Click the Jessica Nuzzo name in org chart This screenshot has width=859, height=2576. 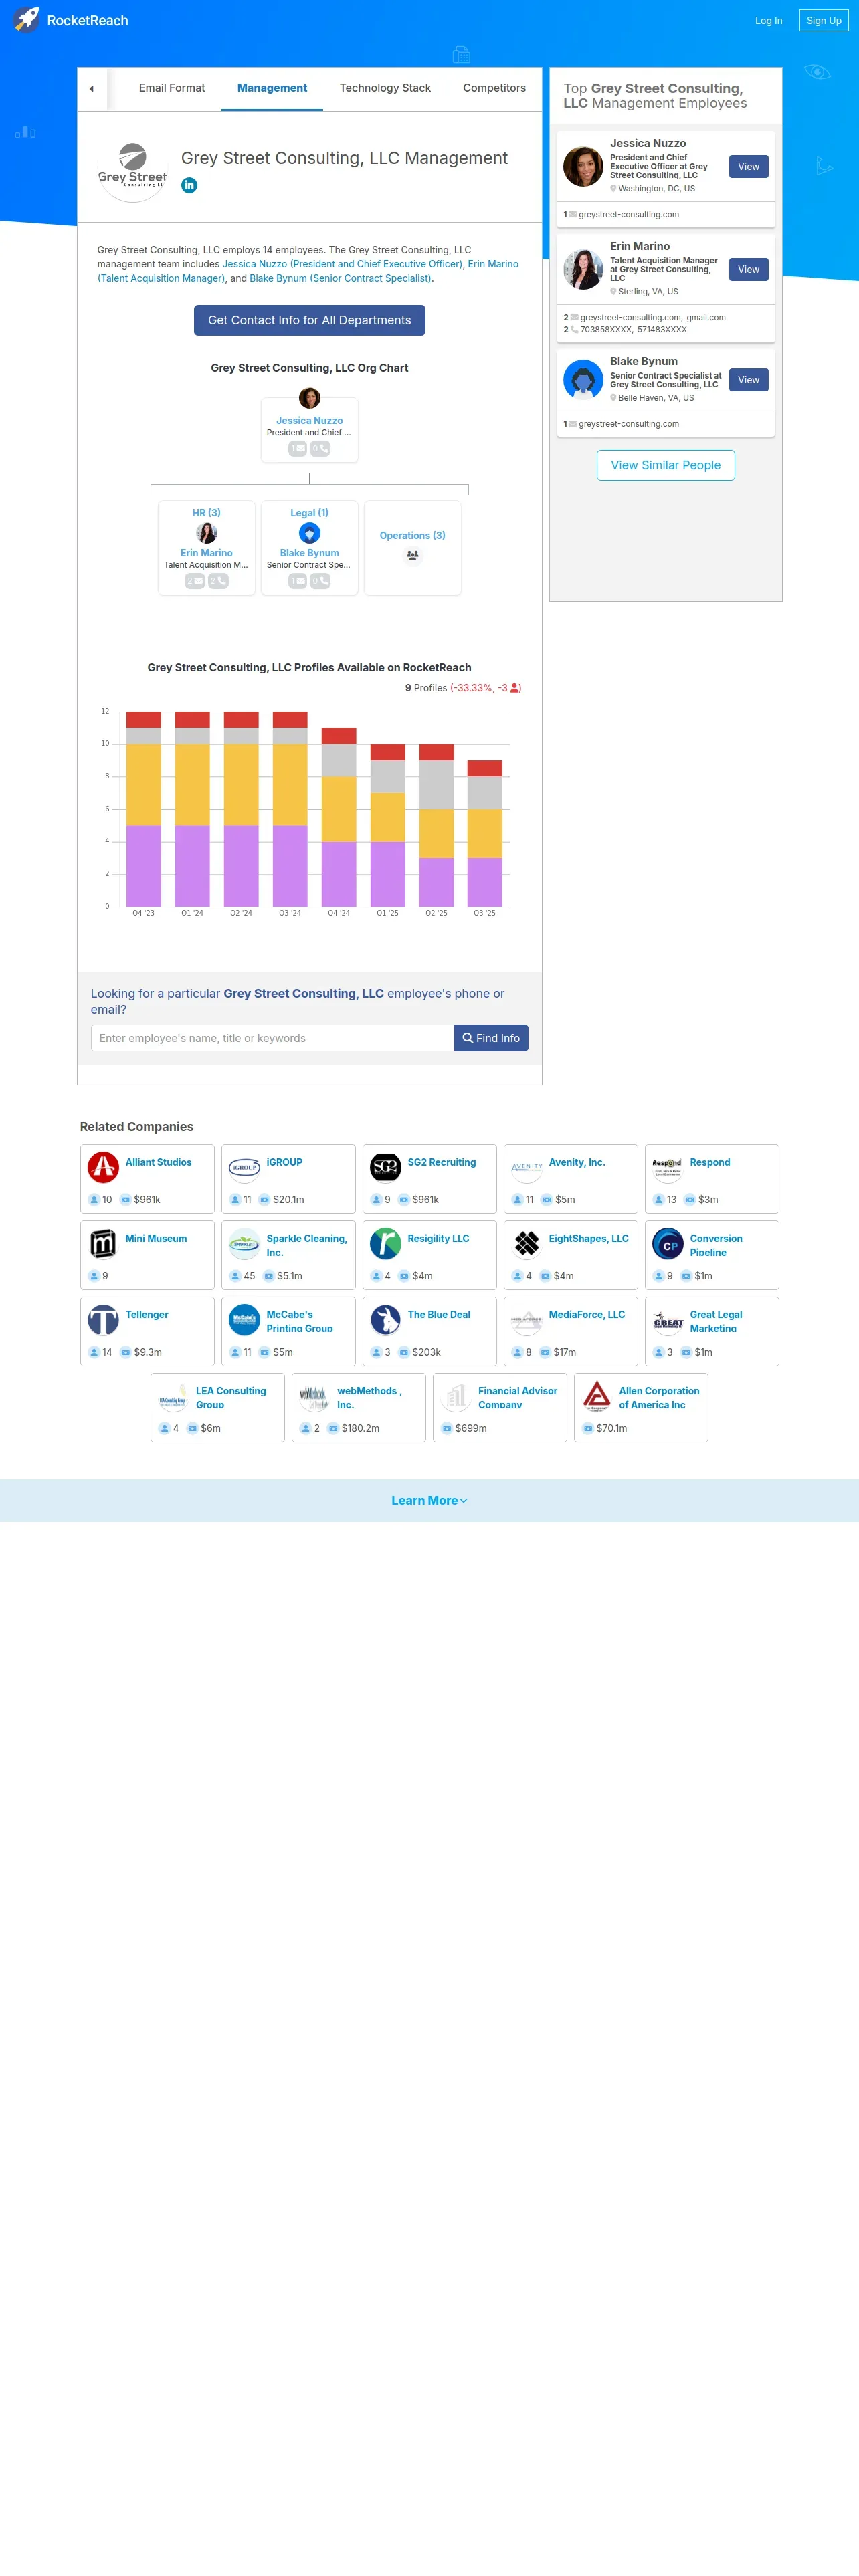310,421
